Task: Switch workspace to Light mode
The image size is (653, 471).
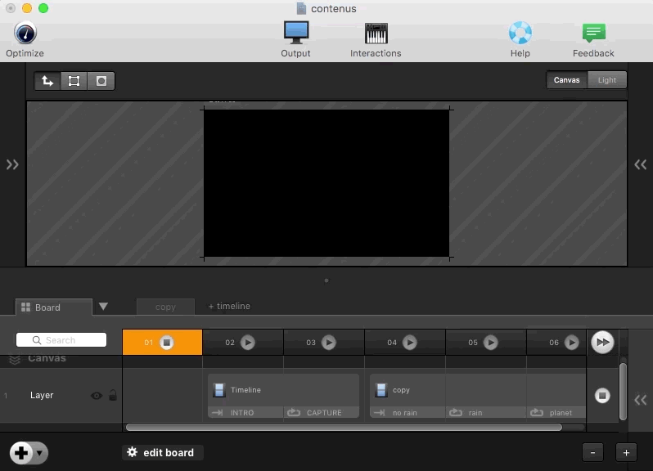Action: [606, 80]
